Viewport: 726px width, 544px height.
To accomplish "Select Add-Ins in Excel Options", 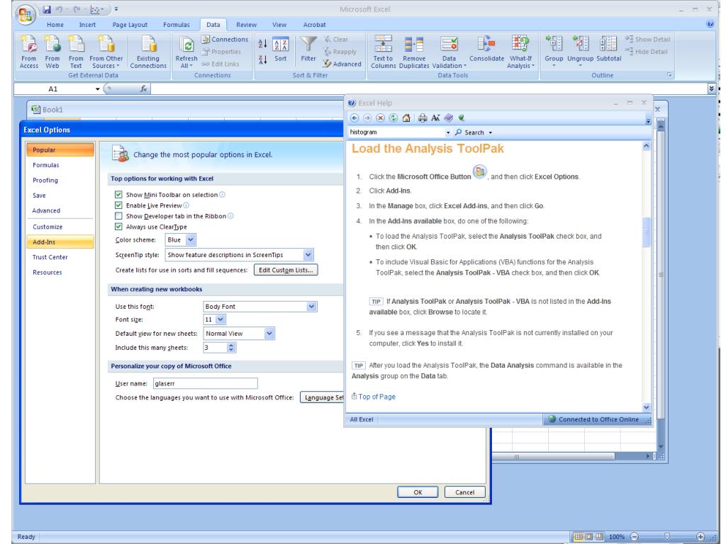I will pos(60,242).
